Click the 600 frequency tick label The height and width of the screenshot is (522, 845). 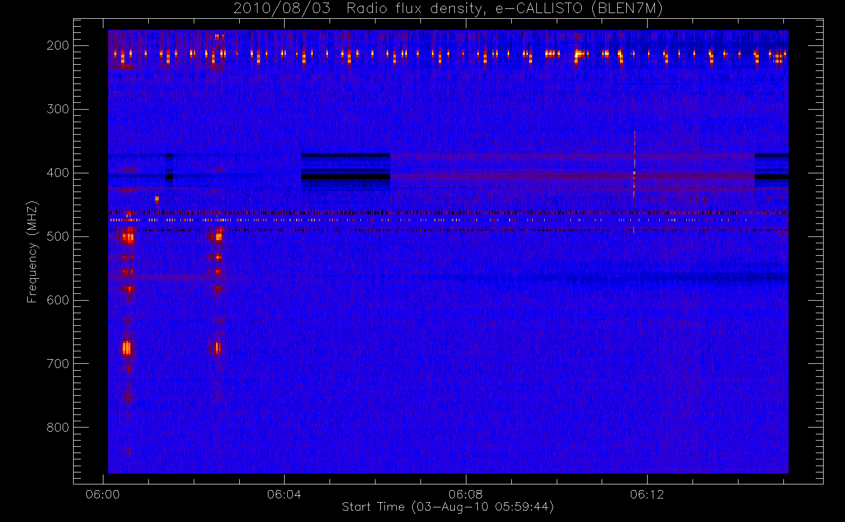tap(57, 300)
